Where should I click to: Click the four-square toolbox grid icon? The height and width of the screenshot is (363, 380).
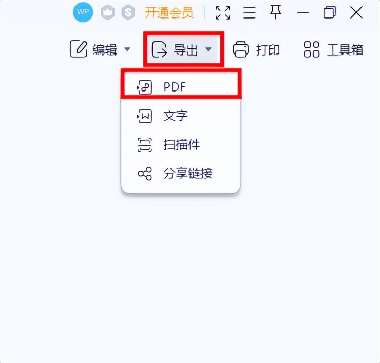[311, 49]
